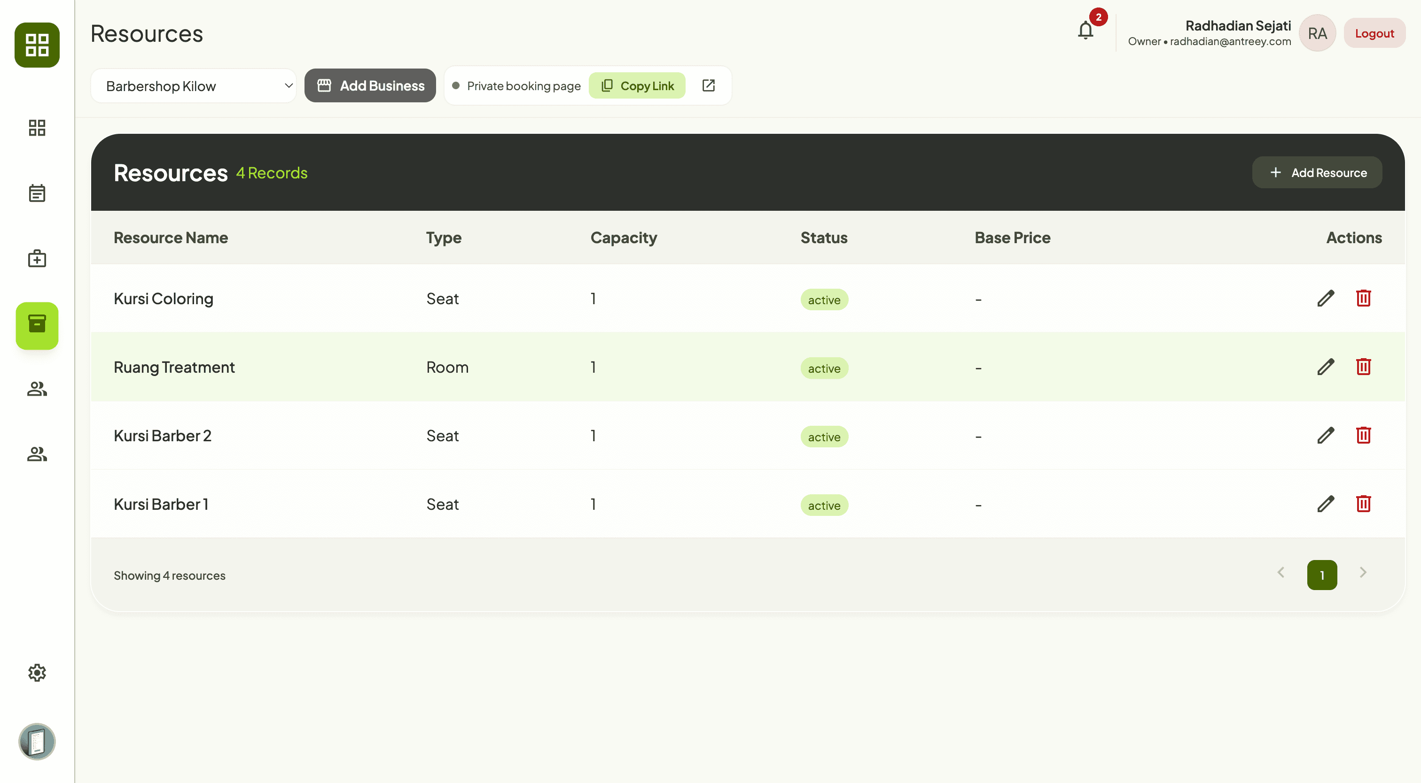
Task: Delete Kursi Coloring with the trash icon
Action: [x=1363, y=298]
